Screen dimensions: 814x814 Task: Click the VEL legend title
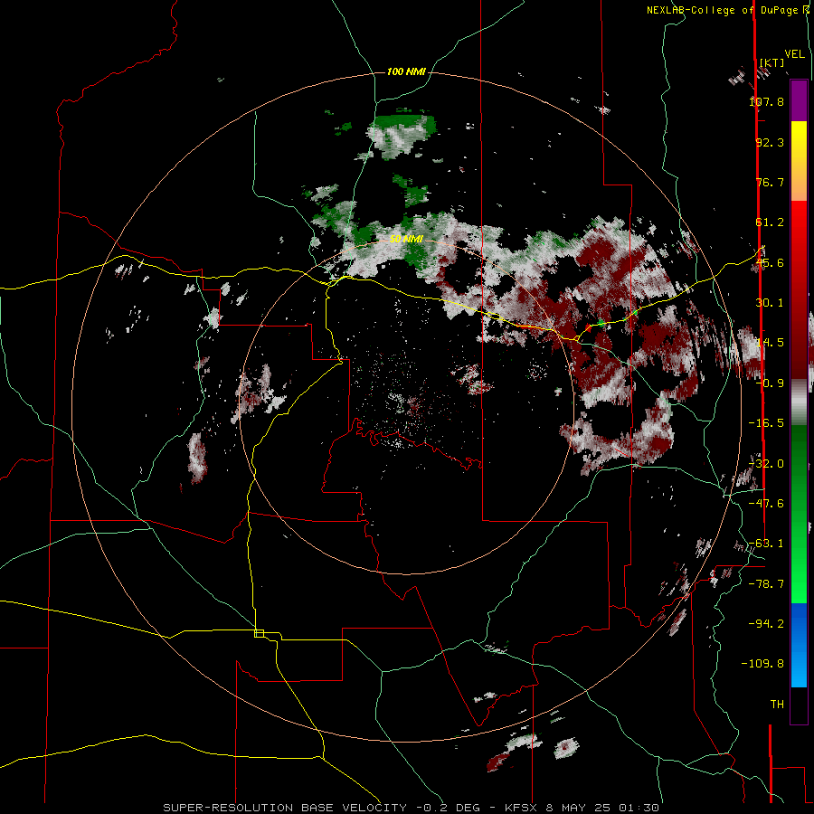(x=794, y=54)
